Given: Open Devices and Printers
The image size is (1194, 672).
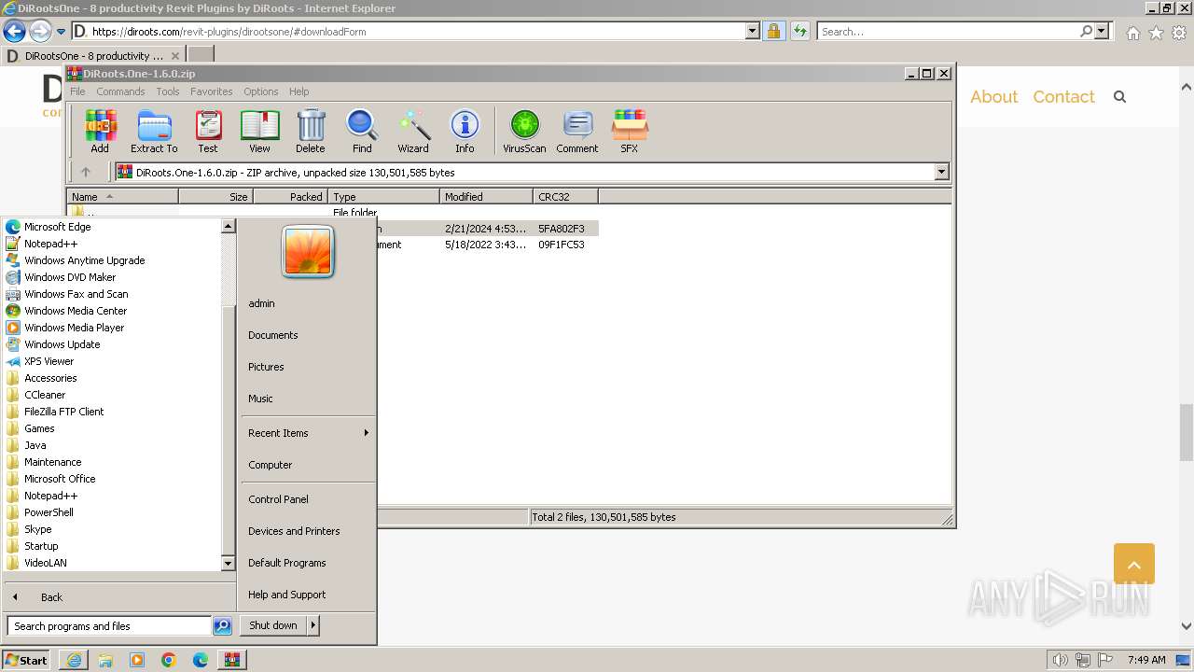Looking at the screenshot, I should [294, 531].
